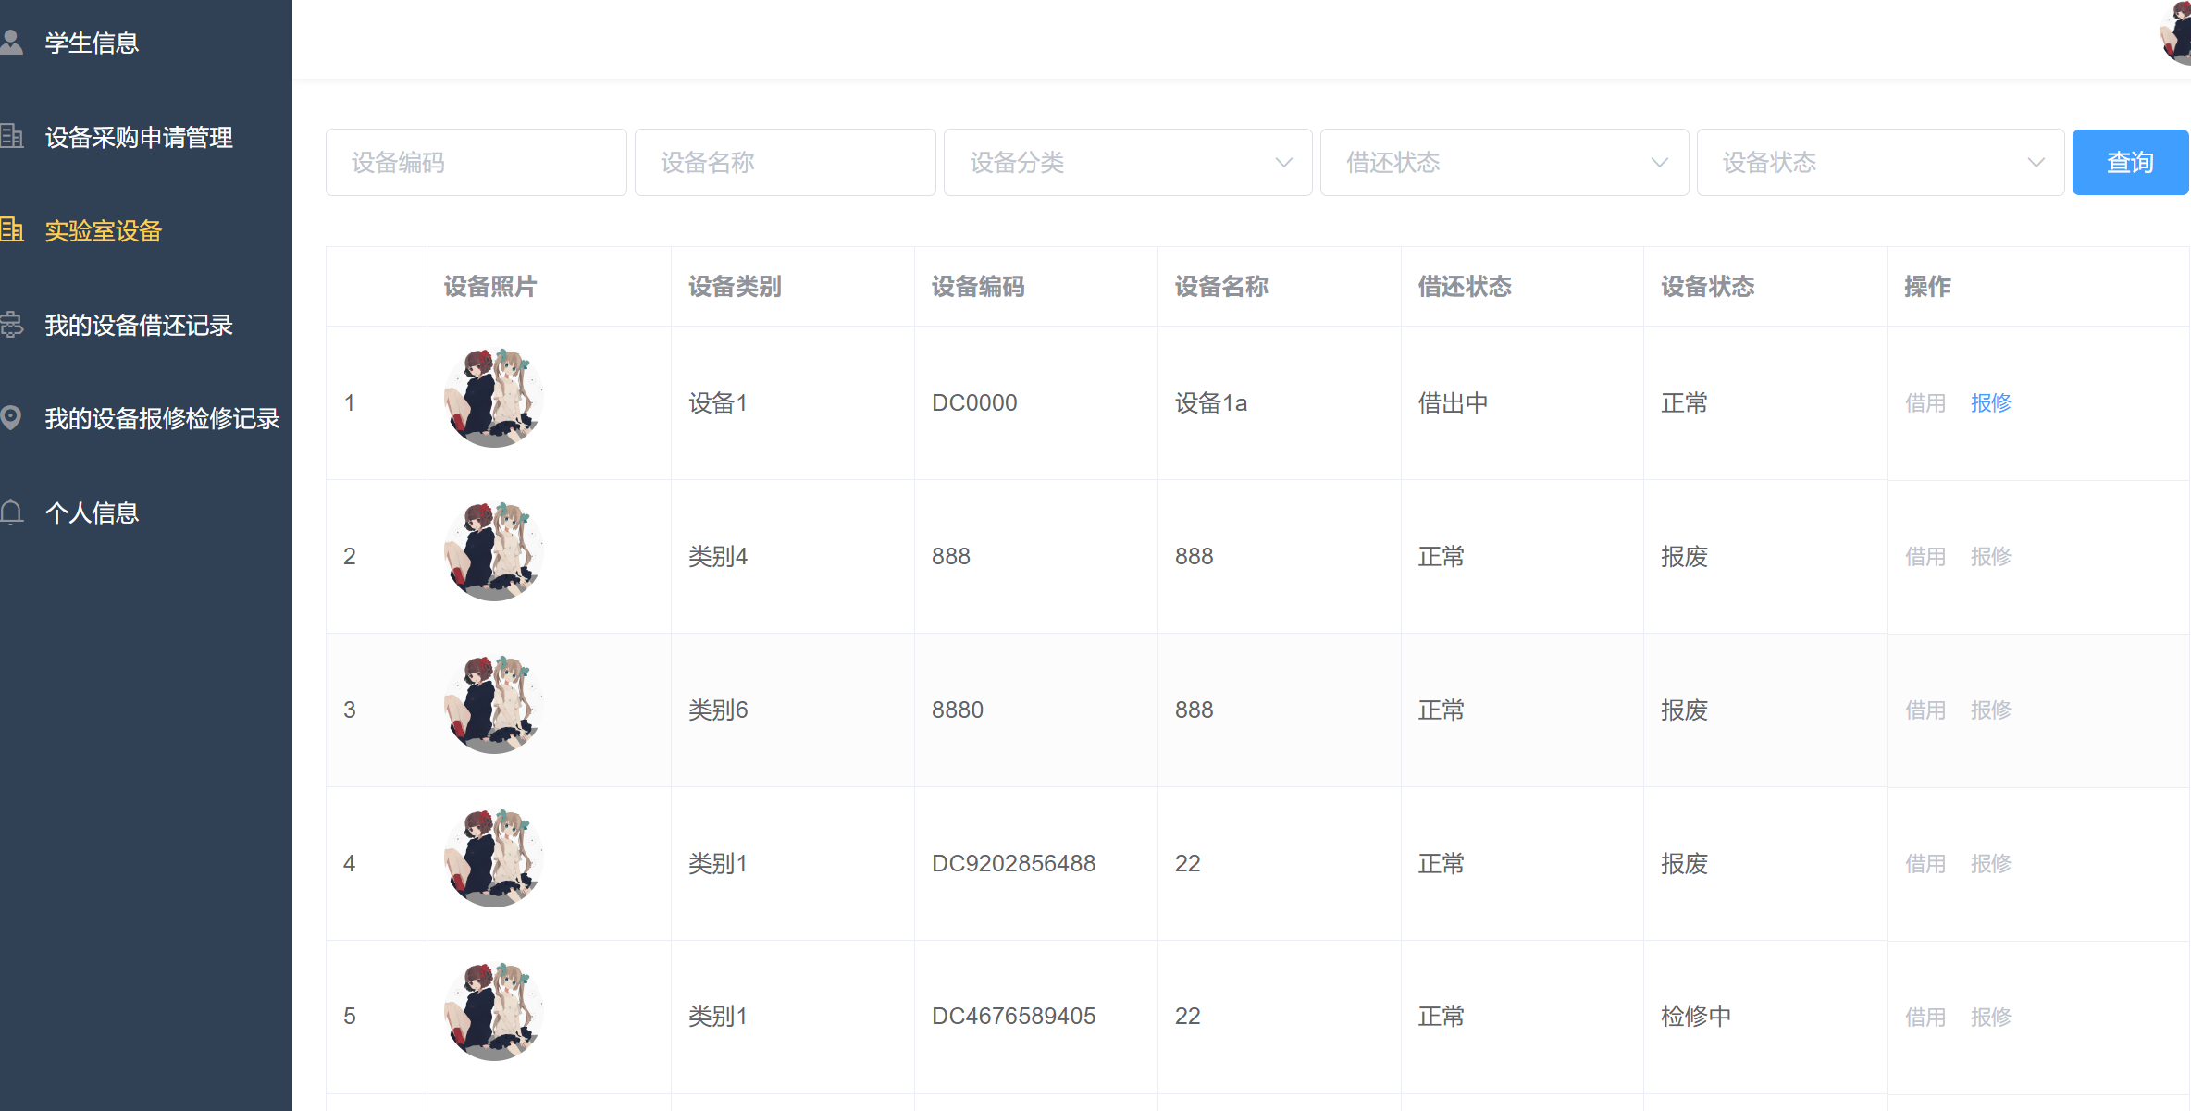The height and width of the screenshot is (1111, 2191).
Task: Click 报修 for device 设备1a
Action: [1990, 402]
